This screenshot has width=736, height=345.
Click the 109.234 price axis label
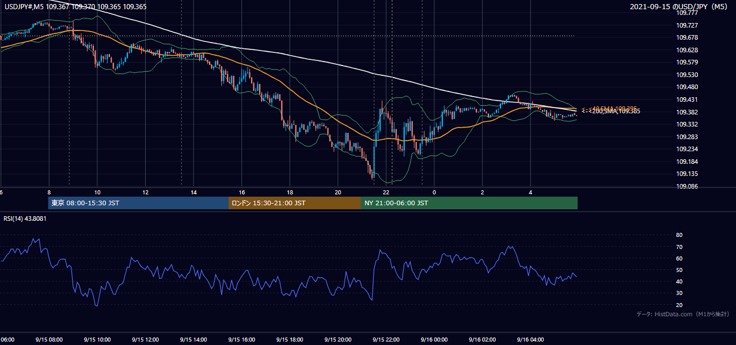tap(687, 149)
